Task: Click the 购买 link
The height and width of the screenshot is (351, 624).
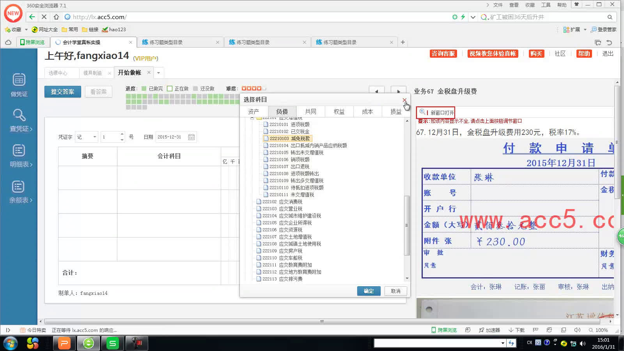Action: click(536, 53)
